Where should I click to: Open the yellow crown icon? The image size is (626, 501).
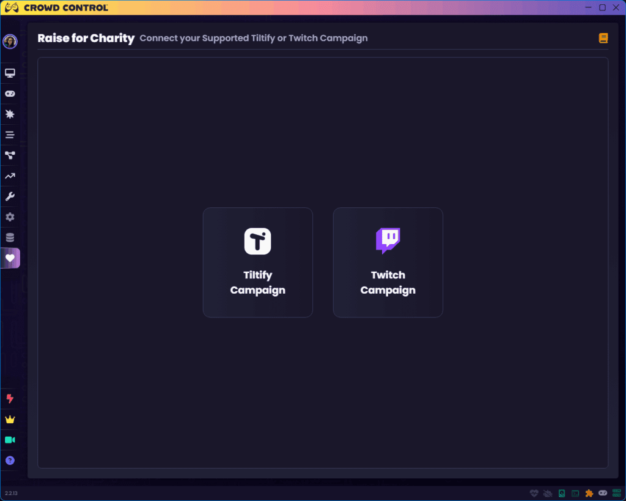point(10,420)
